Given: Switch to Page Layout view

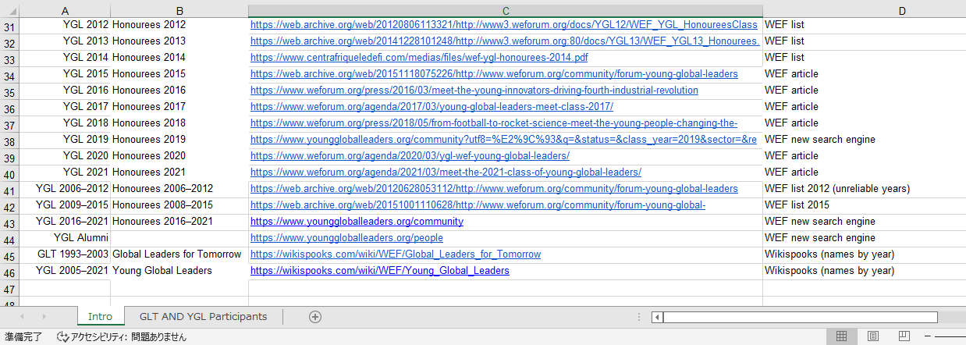Looking at the screenshot, I should click(873, 336).
